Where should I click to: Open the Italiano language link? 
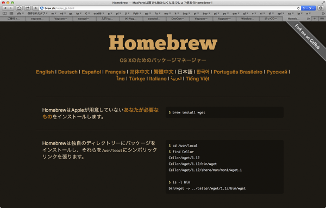(x=158, y=79)
